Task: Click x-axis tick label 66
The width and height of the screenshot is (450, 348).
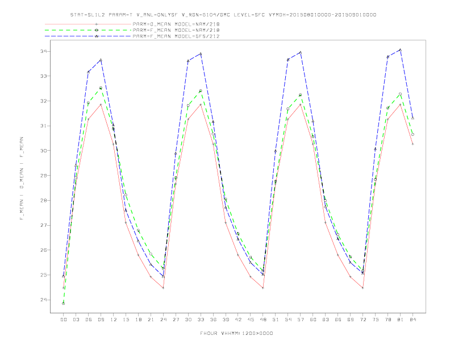Action: (x=338, y=320)
